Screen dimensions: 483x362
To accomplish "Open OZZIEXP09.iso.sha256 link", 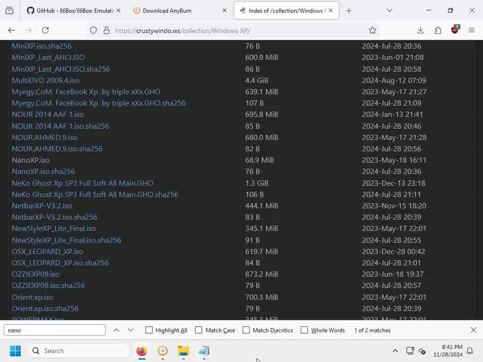I will coord(49,285).
